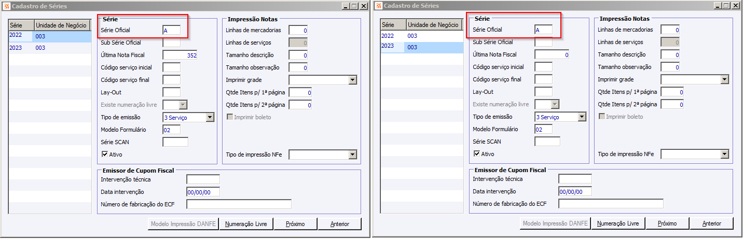Focus Intervenção técnica field, right window
Image resolution: width=744 pixels, height=239 pixels.
point(575,179)
